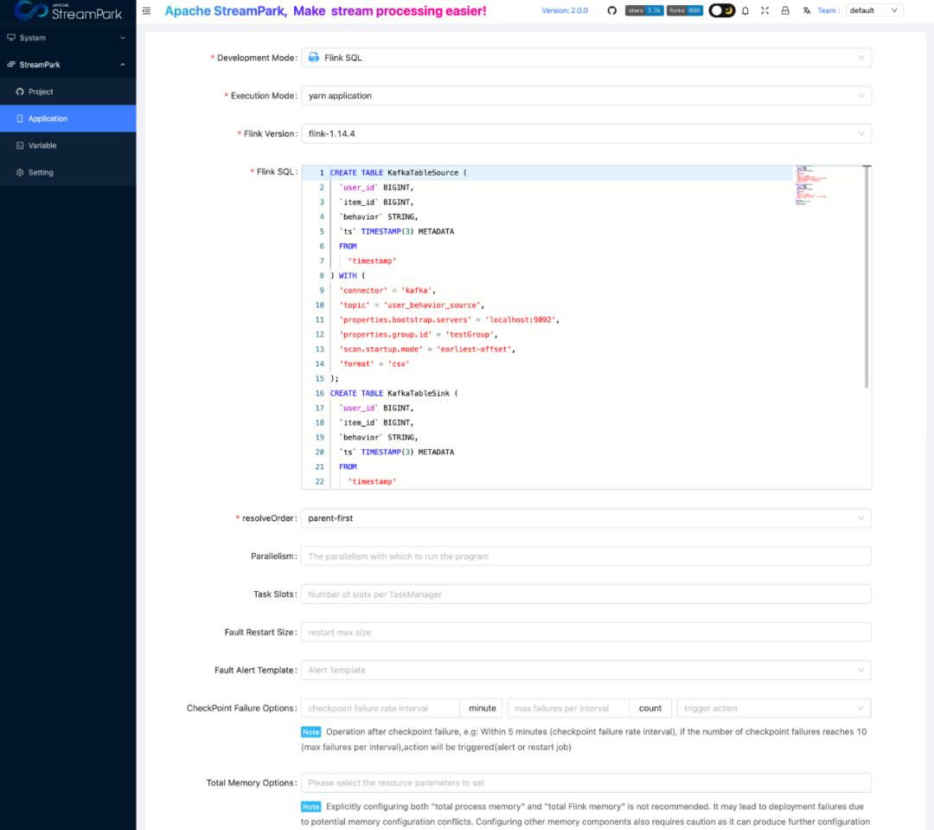
Task: Open the Development Mode dropdown
Action: 585,58
